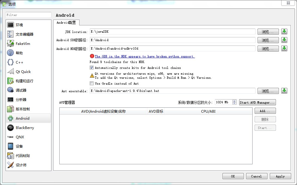Open 构建和运行 build and run settings

pyautogui.click(x=28, y=81)
